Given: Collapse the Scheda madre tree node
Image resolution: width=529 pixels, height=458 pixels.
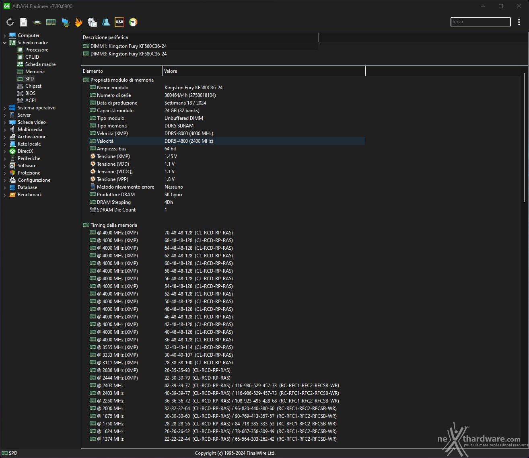Looking at the screenshot, I should [4, 43].
